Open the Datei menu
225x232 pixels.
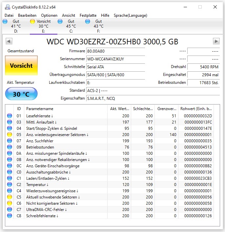coord(9,15)
